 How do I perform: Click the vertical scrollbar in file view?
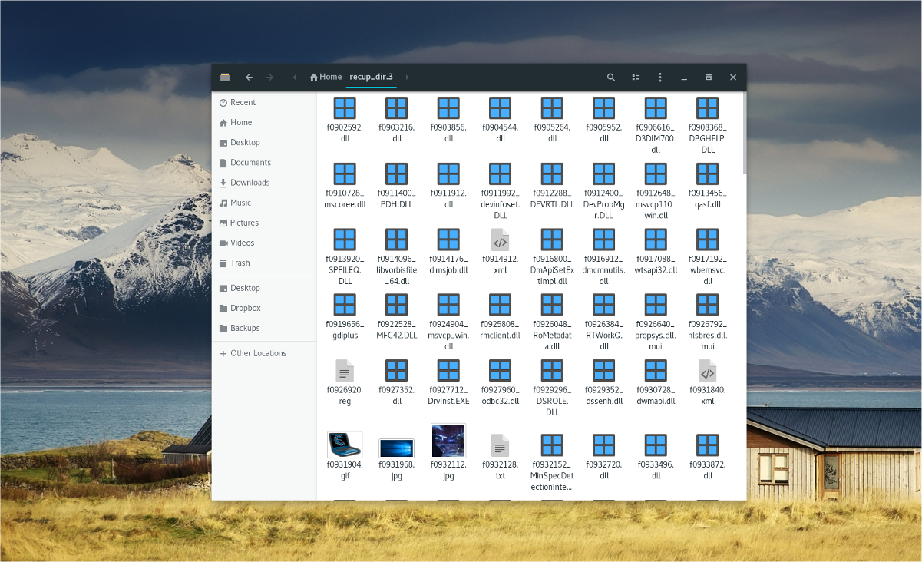click(x=743, y=134)
